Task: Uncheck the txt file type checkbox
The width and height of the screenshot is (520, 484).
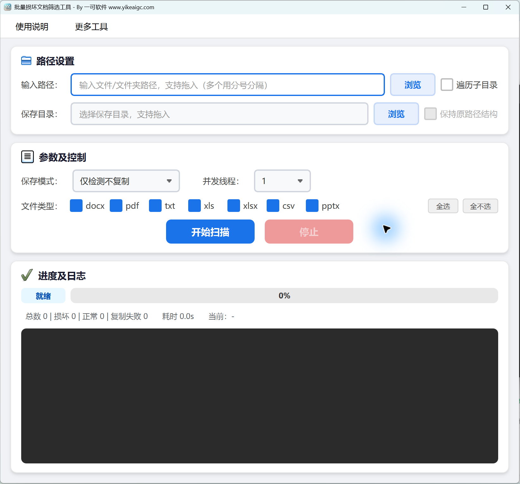Action: click(x=155, y=206)
